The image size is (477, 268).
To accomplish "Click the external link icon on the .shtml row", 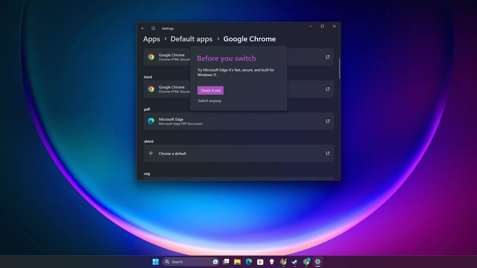I will point(327,153).
